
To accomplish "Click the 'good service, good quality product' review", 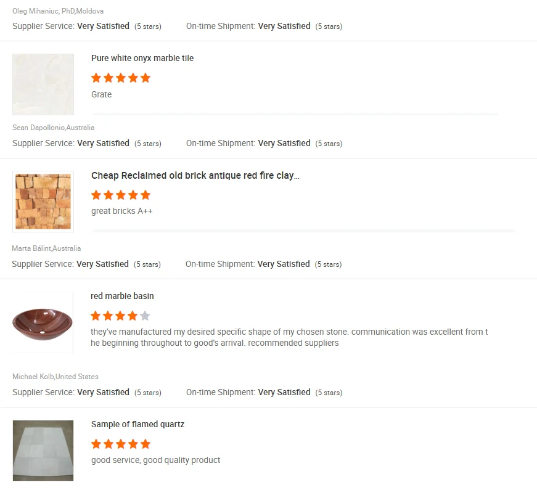I will tap(155, 460).
